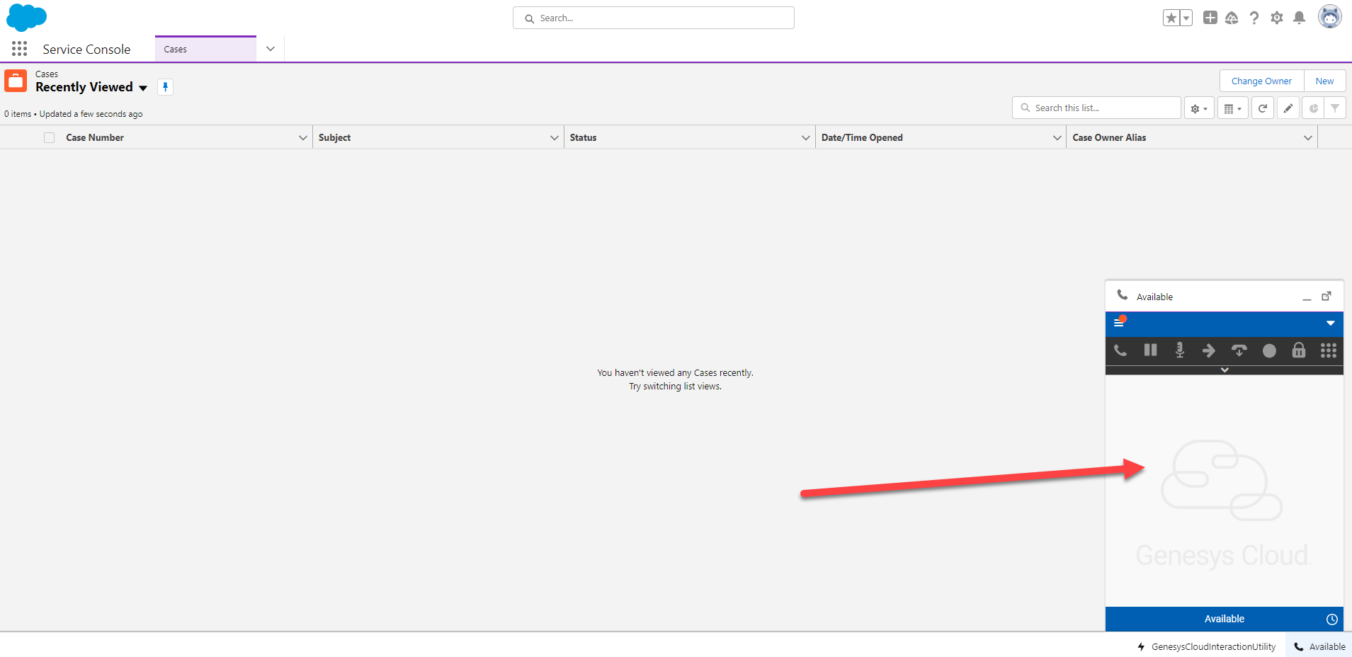Screen dimensions: 1352x657
Task: Sort by Case Number column header
Action: [x=95, y=137]
